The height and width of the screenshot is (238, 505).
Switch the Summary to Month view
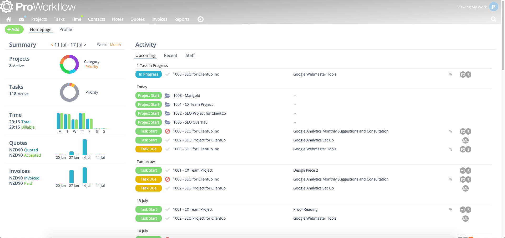point(115,45)
